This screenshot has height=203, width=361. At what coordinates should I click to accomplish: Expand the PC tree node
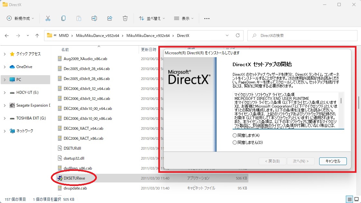(5, 80)
